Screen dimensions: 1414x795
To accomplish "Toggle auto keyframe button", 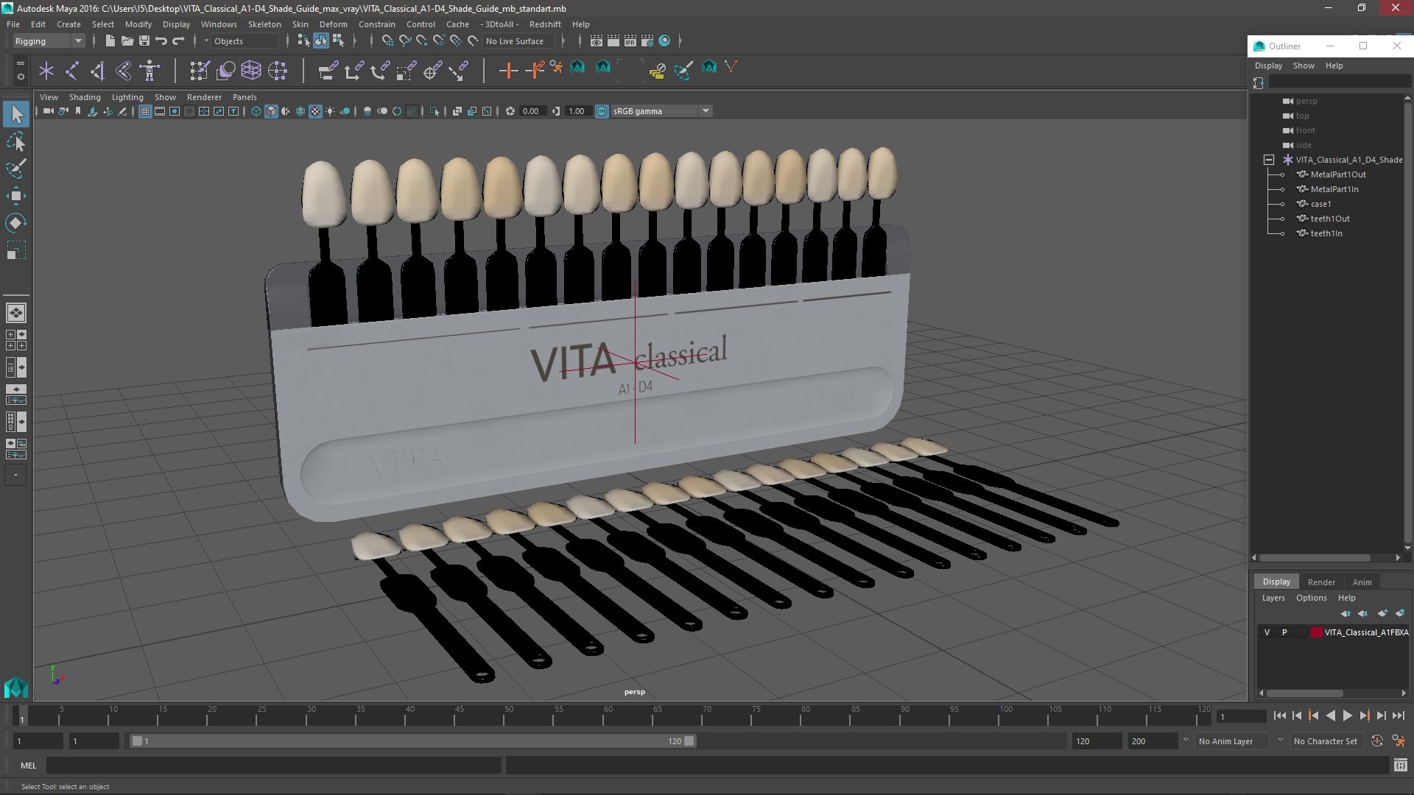I will click(x=1377, y=741).
